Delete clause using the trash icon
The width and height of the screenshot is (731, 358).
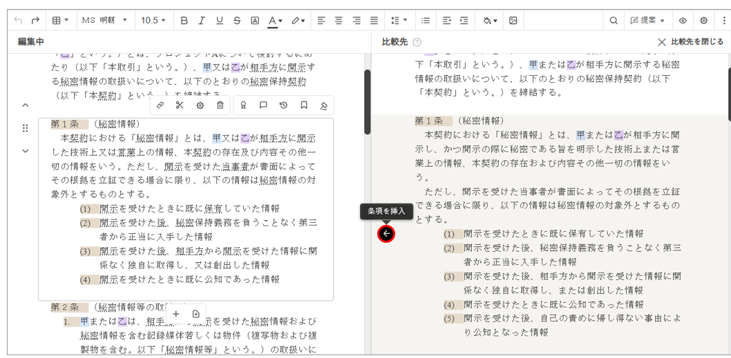pos(220,106)
